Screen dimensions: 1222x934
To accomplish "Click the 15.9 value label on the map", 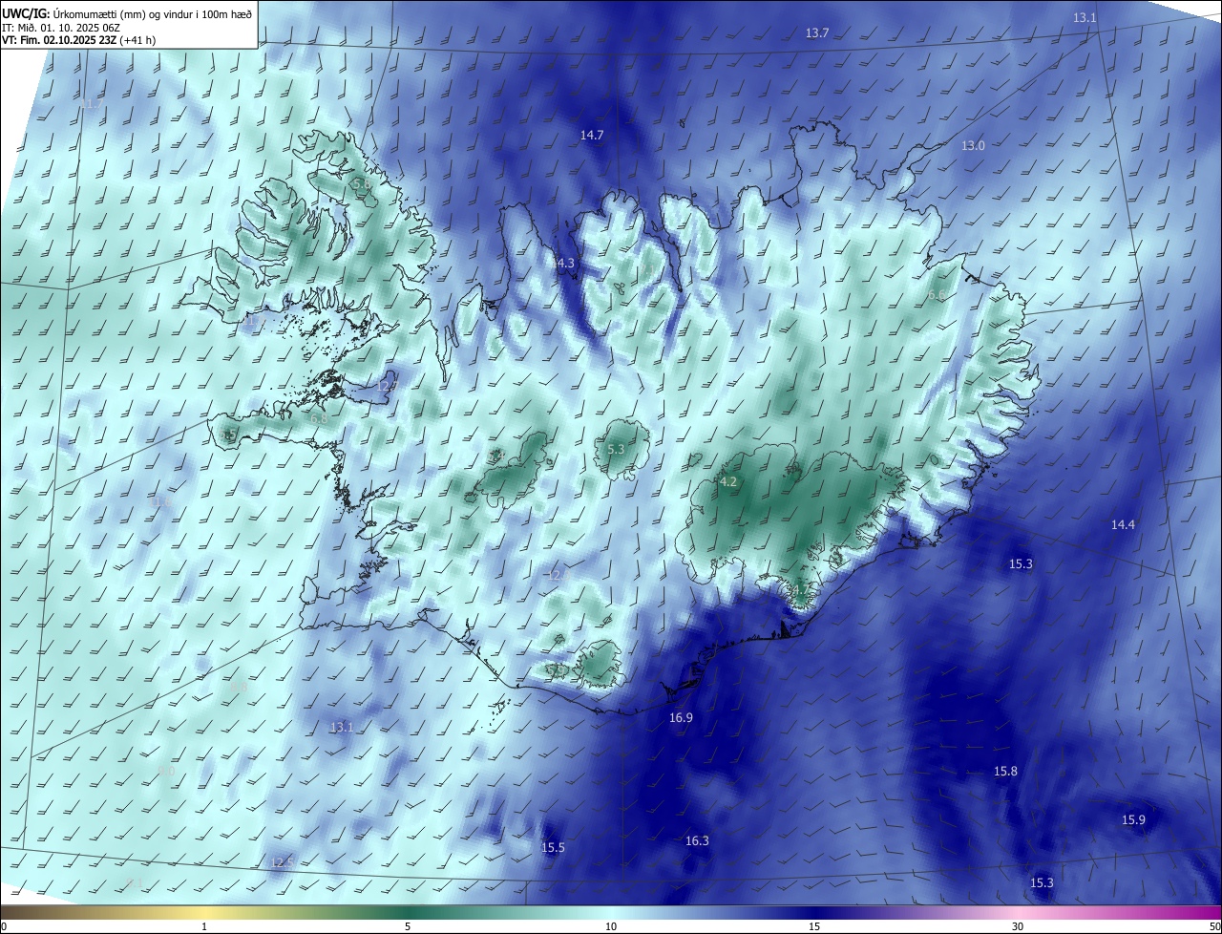I will (x=1133, y=820).
